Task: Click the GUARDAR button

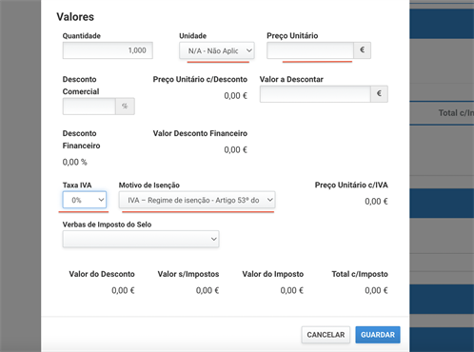Action: pos(378,335)
